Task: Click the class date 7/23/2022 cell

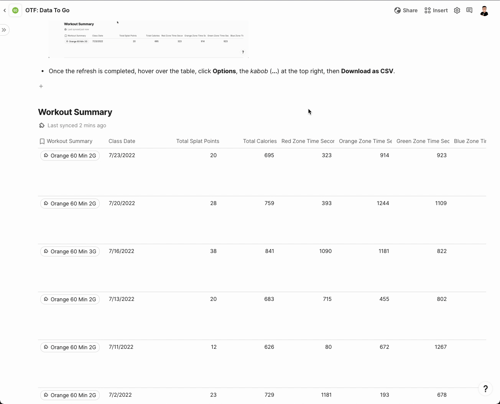Action: (122, 155)
